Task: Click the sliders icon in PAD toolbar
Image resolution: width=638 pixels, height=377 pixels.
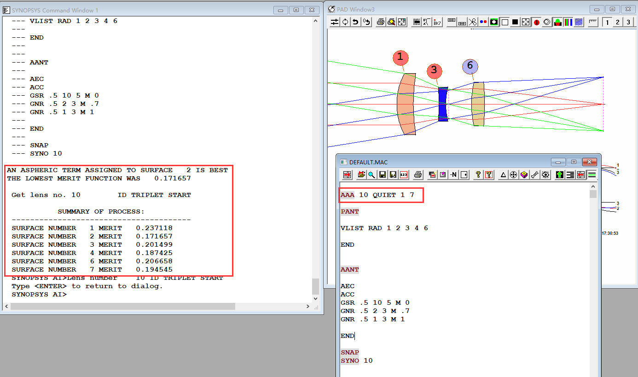Action: (x=335, y=22)
